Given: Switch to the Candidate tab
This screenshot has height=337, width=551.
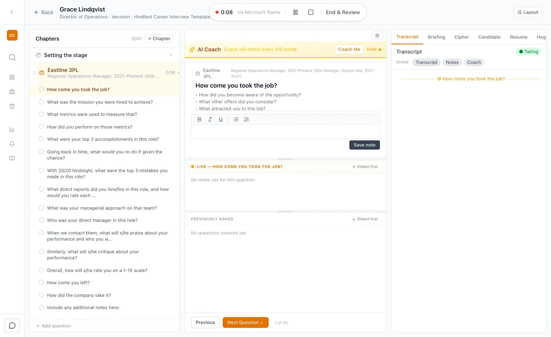Looking at the screenshot, I should click(489, 37).
